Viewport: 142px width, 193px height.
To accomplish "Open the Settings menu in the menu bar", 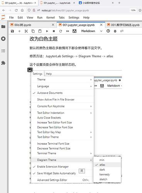I will point(74,17).
